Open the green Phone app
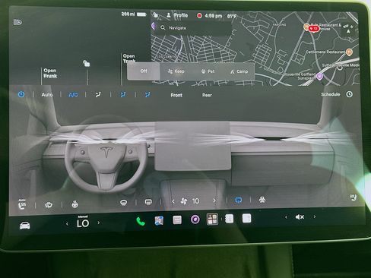 point(141,221)
